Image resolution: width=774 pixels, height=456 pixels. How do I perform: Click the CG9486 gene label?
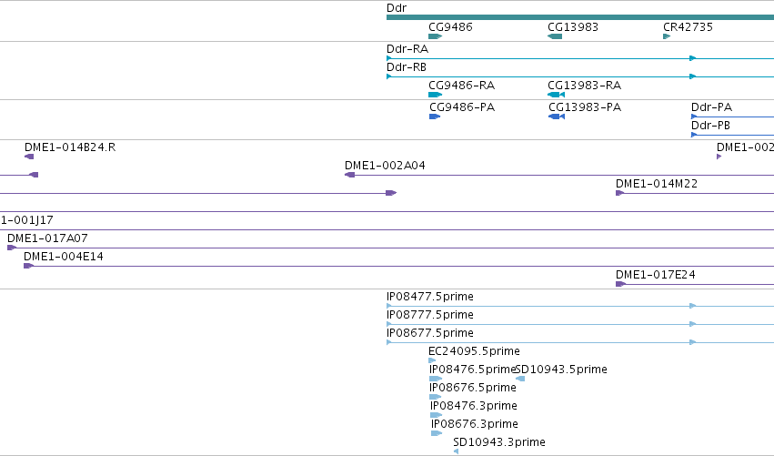(x=450, y=26)
